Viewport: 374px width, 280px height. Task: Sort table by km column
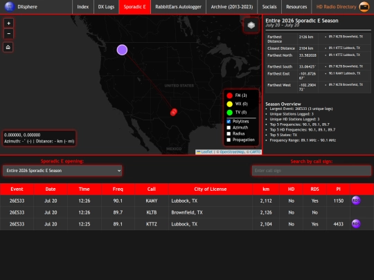(x=266, y=189)
